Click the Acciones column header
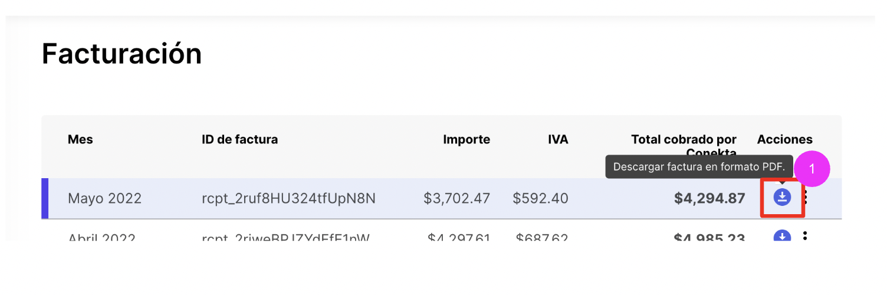Image resolution: width=887 pixels, height=295 pixels. (x=784, y=140)
